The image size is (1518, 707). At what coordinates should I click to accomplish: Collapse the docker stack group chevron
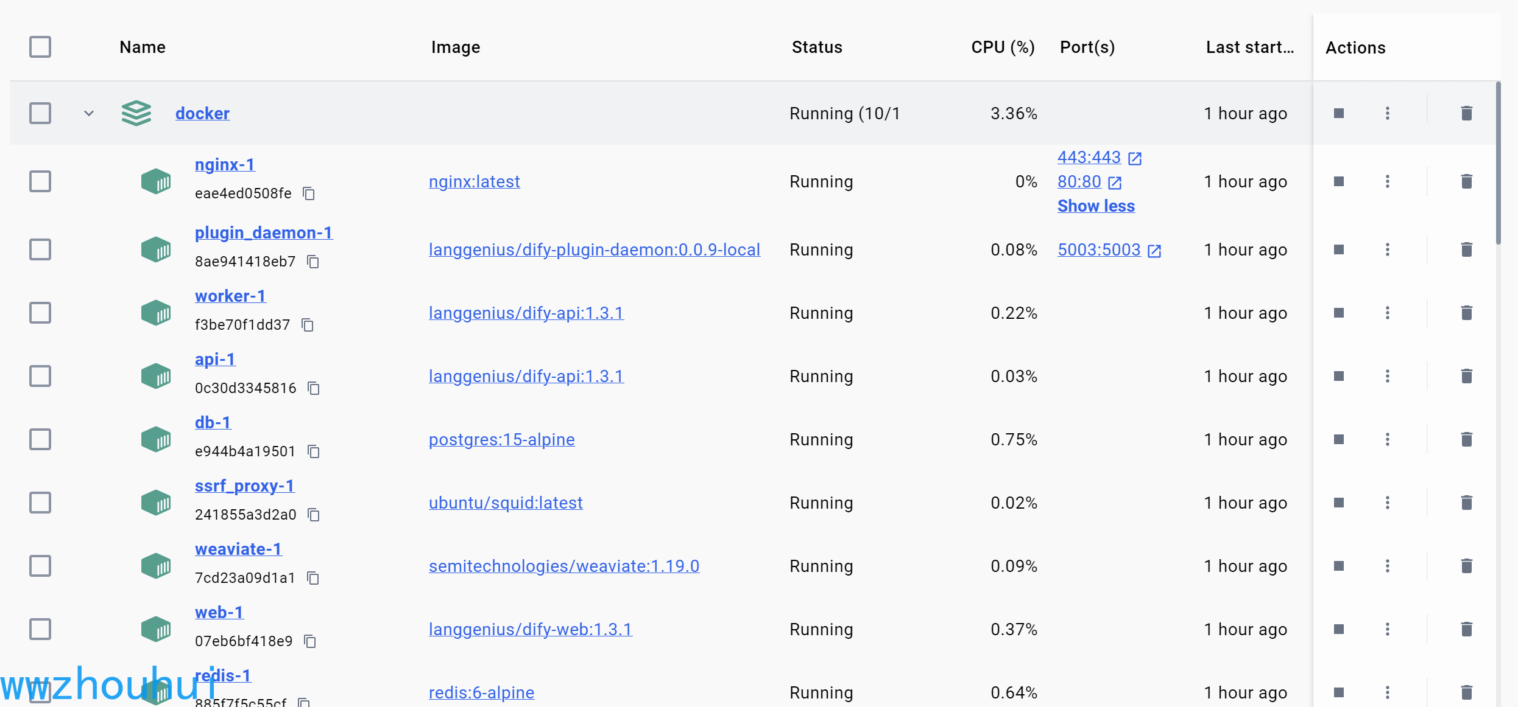[x=89, y=113]
